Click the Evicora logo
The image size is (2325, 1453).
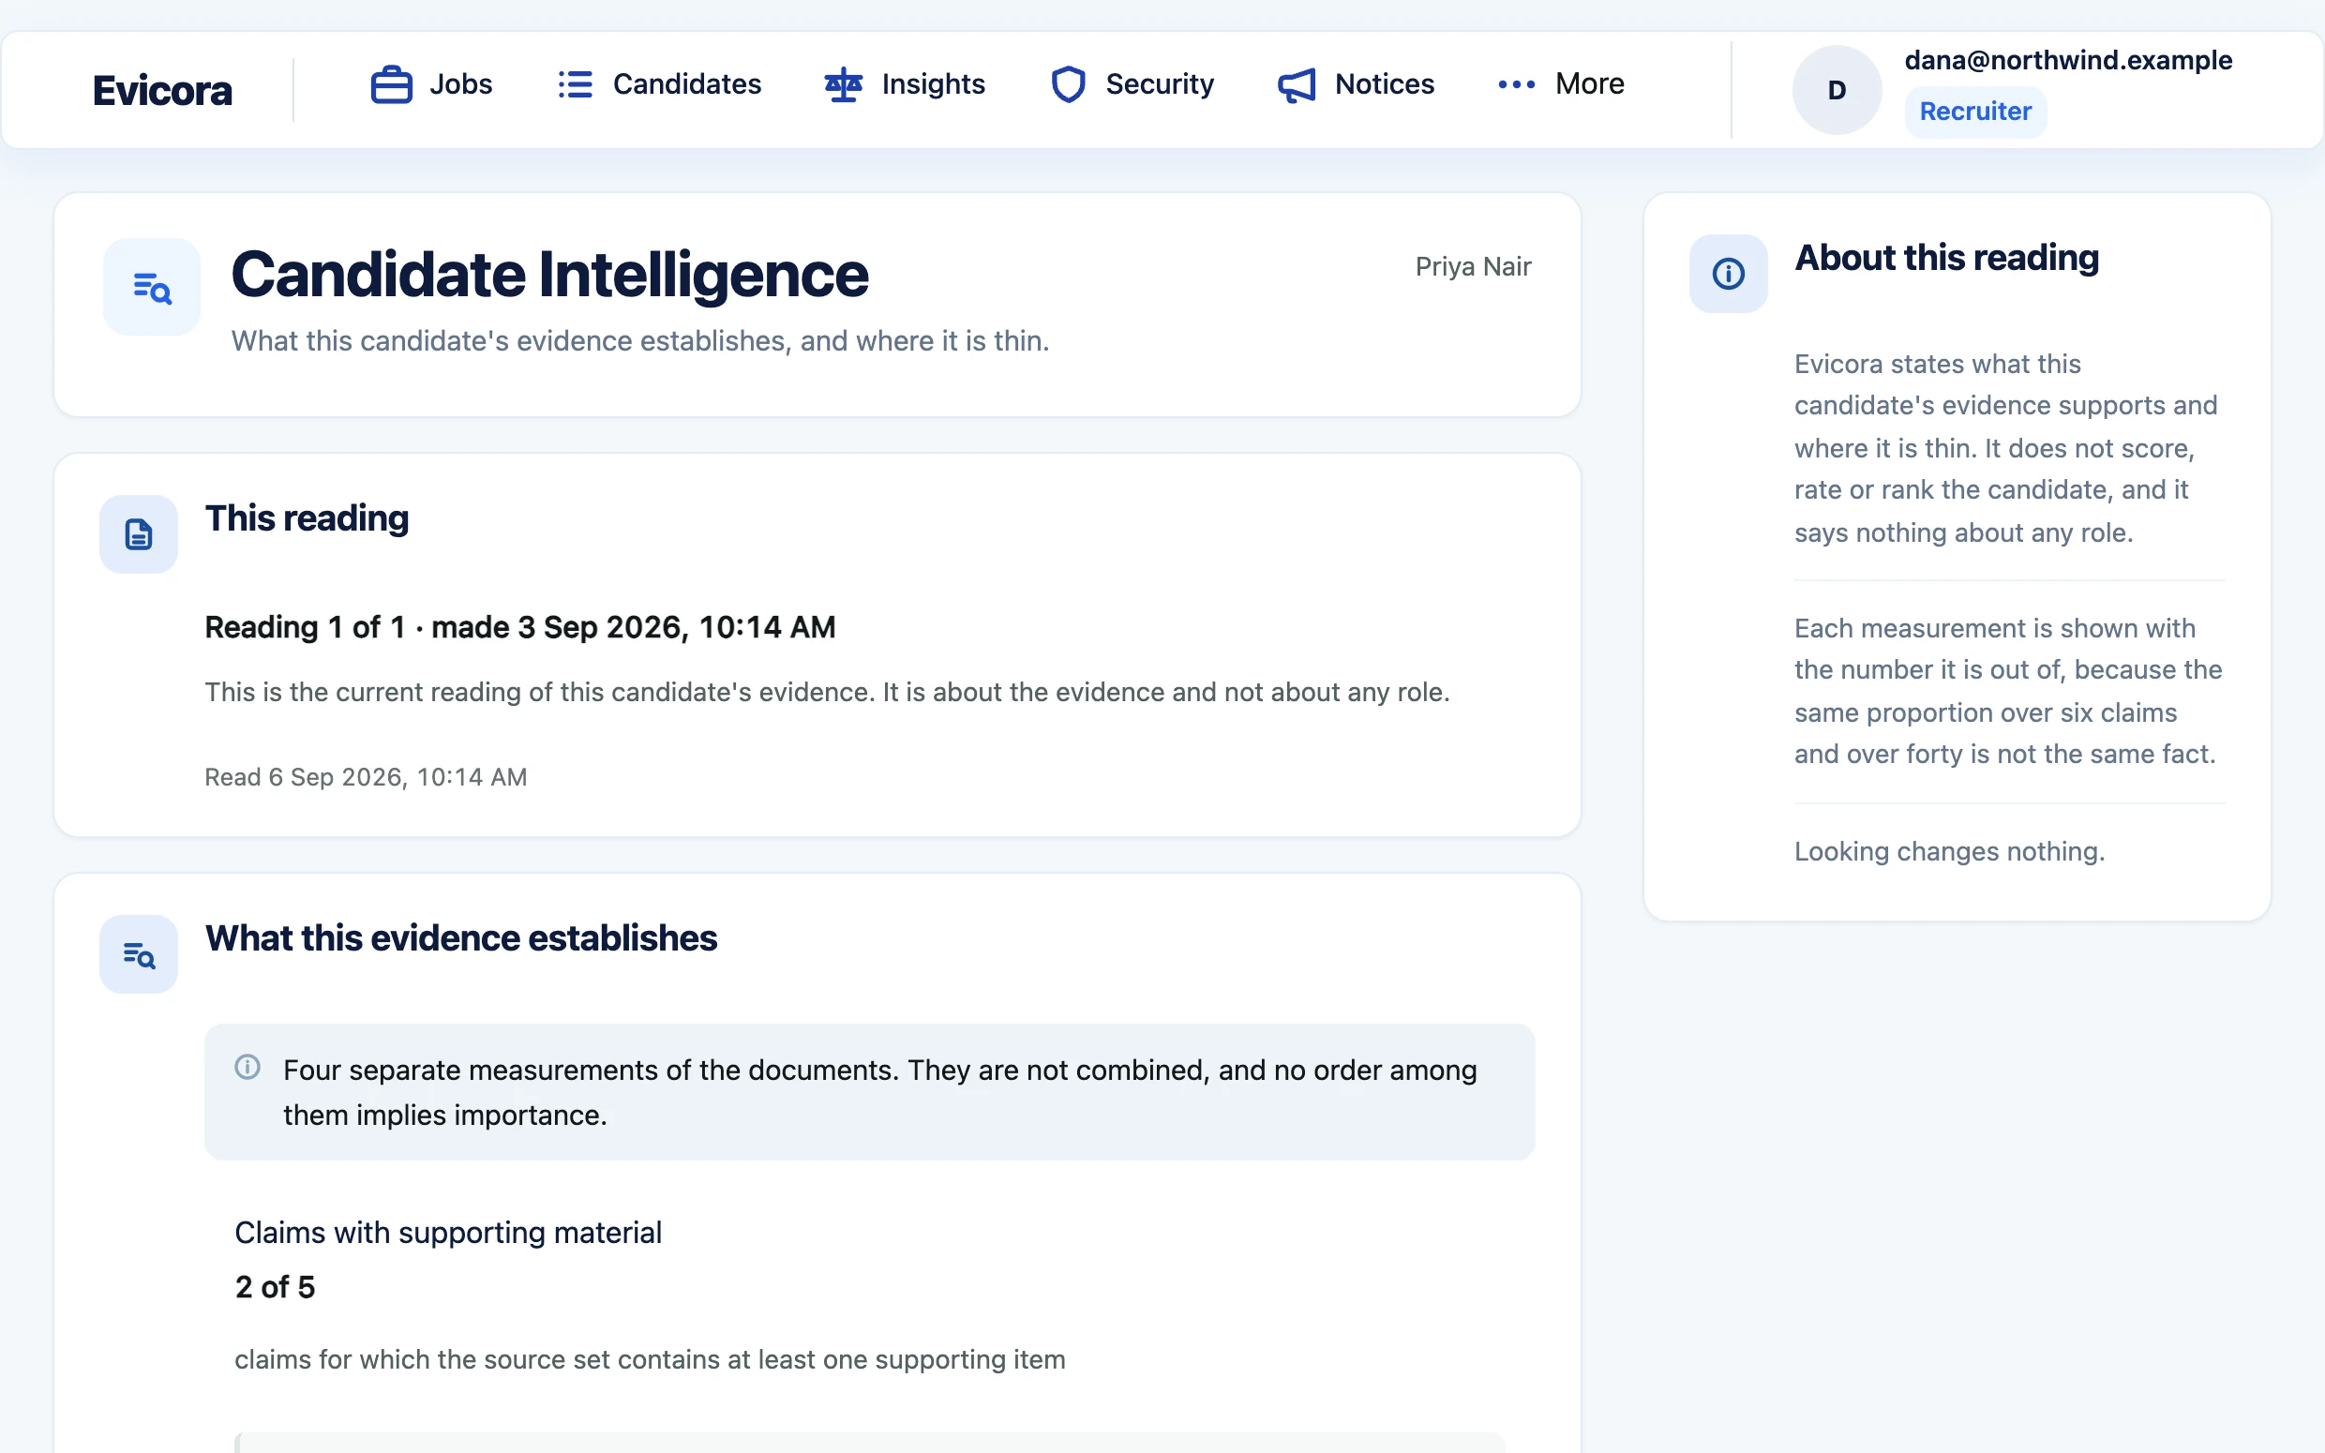tap(162, 90)
